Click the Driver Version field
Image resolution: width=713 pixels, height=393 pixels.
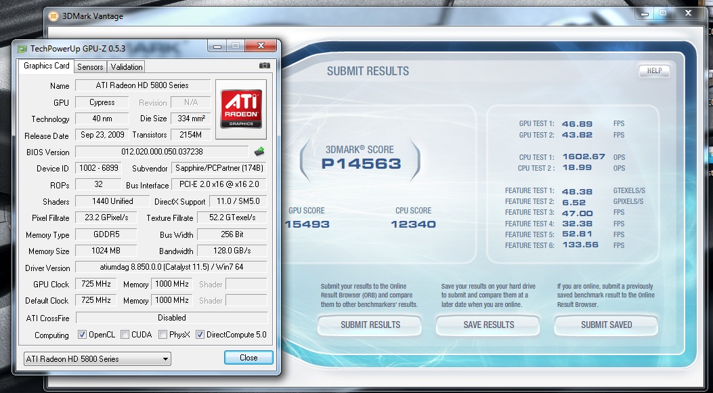click(x=171, y=267)
